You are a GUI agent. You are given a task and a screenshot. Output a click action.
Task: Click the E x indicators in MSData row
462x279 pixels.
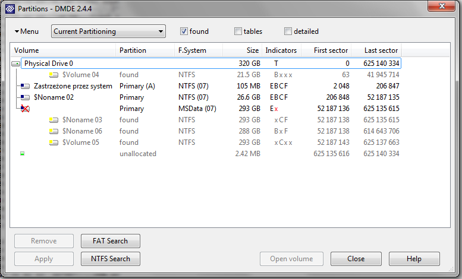(x=274, y=109)
